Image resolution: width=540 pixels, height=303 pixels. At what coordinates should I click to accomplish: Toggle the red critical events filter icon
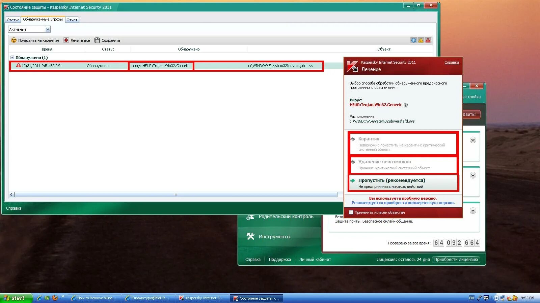click(428, 40)
